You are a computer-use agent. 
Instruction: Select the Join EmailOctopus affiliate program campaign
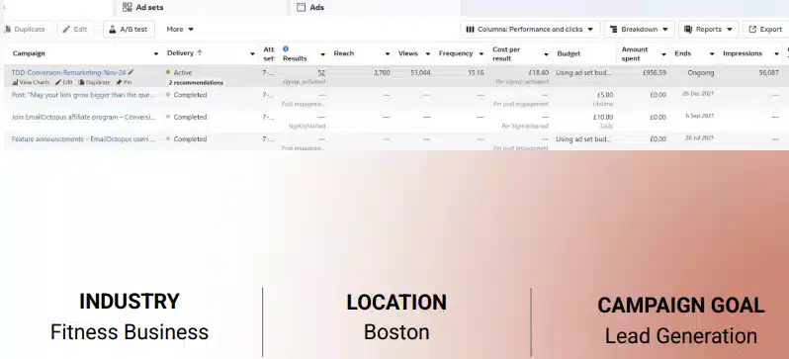point(83,117)
